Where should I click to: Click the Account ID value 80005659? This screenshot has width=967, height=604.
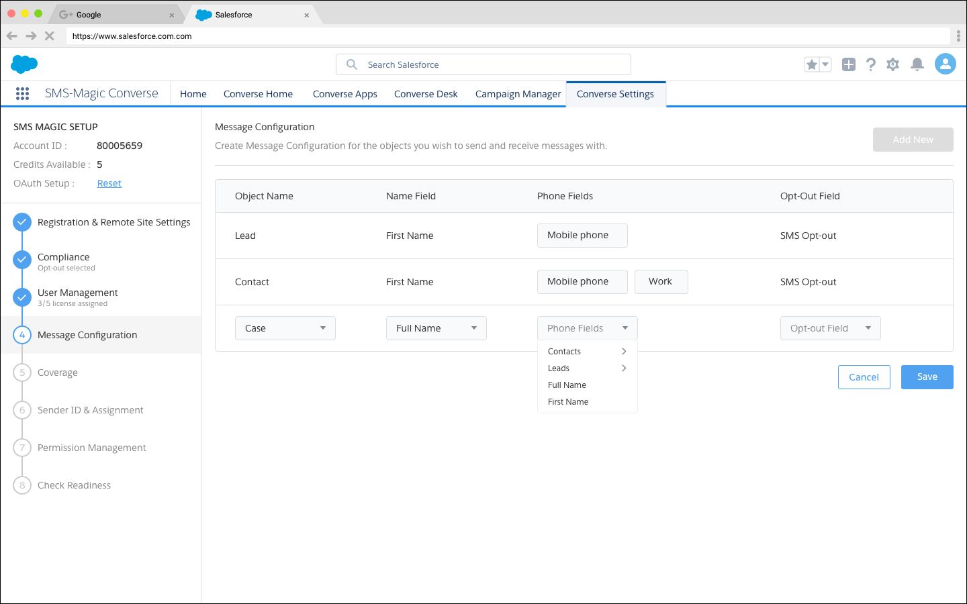point(120,146)
